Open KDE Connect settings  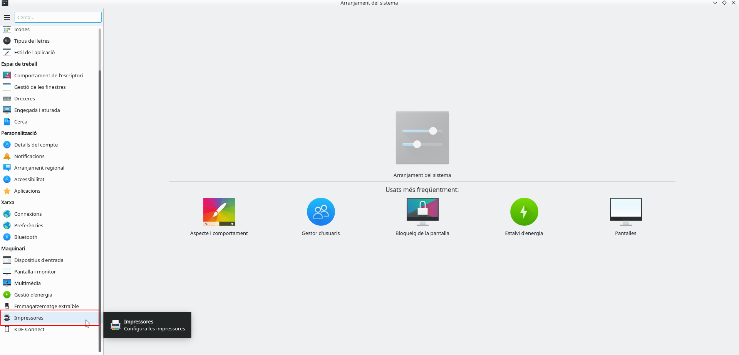coord(29,329)
